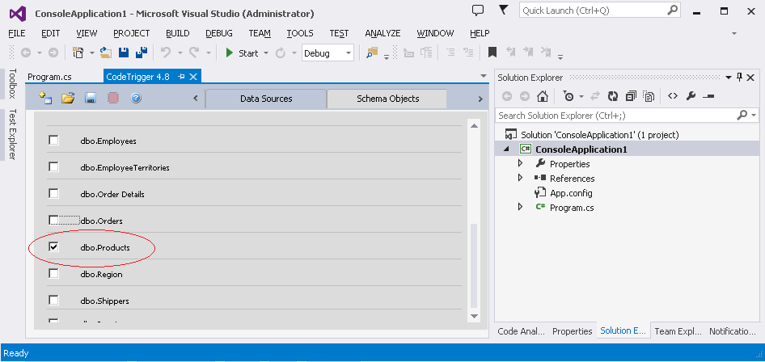
Task: Expand the References node
Action: 520,179
